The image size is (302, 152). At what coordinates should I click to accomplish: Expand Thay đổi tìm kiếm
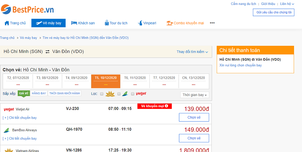coord(192,52)
